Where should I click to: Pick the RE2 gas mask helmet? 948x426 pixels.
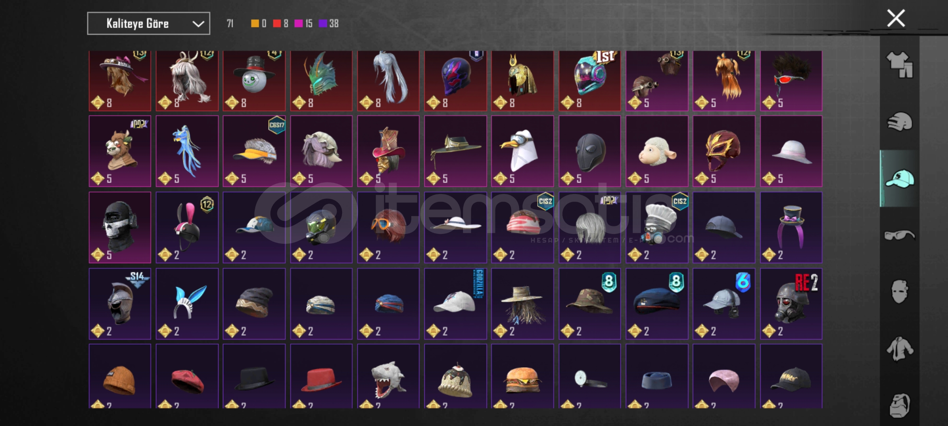[791, 304]
